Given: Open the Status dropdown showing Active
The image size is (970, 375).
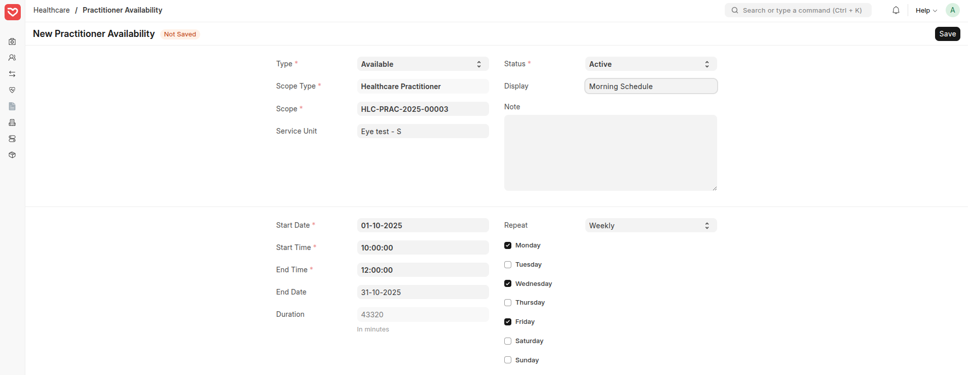Looking at the screenshot, I should coord(651,64).
